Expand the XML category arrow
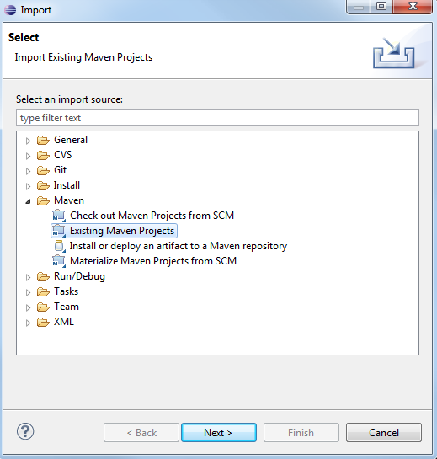This screenshot has width=437, height=459. tap(28, 323)
